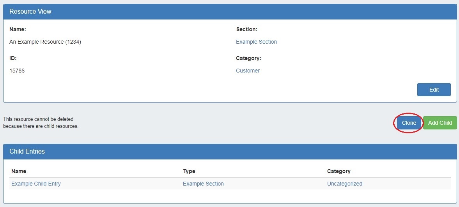Image resolution: width=459 pixels, height=207 pixels.
Task: Click Example Section in the Type column
Action: (203, 184)
